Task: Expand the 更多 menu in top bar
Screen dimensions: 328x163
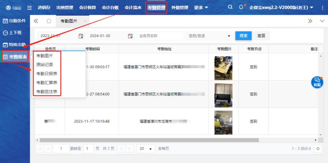Action: click(201, 8)
